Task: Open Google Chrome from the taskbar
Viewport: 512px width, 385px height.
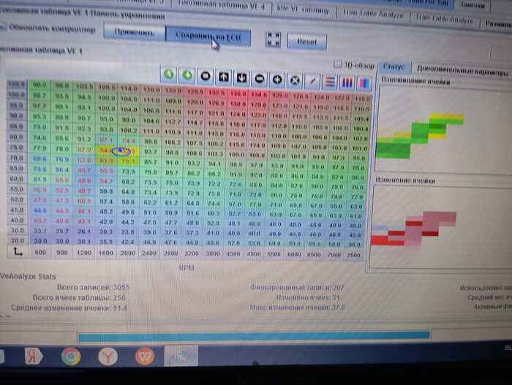Action: click(70, 357)
